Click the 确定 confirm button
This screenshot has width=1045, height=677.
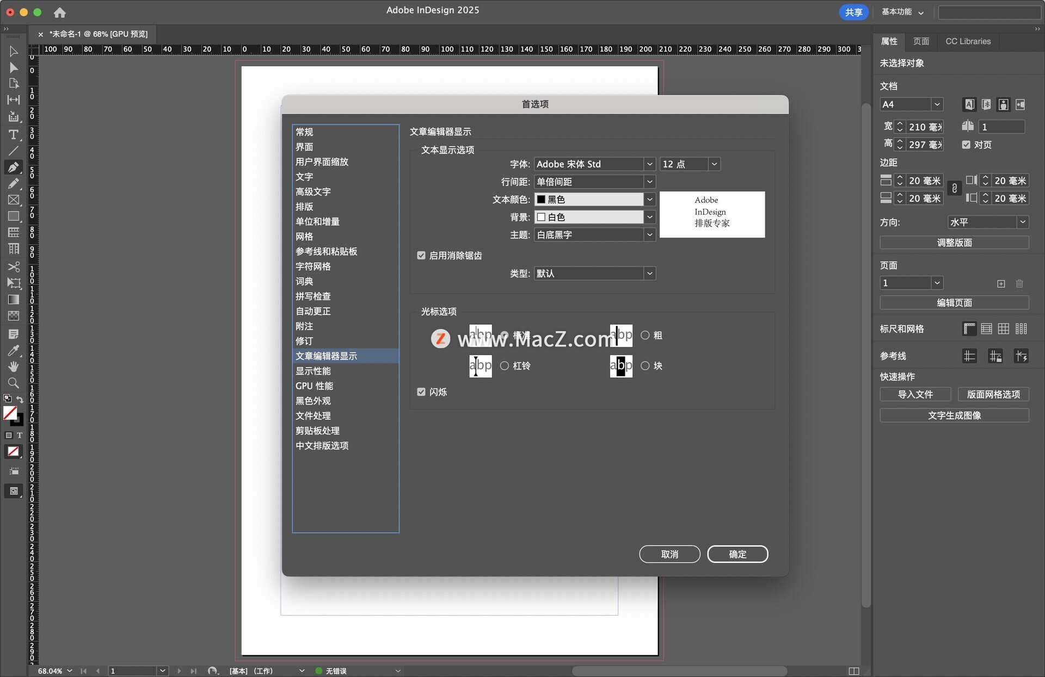pos(737,554)
